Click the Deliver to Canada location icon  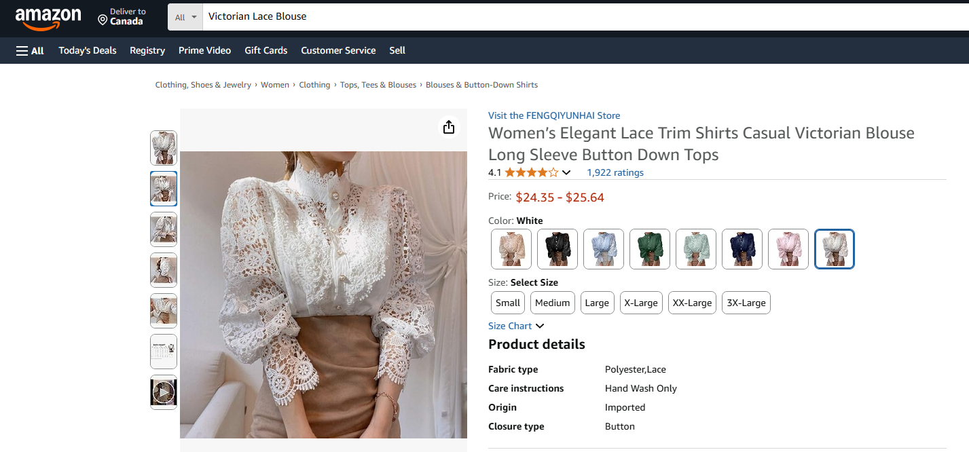101,18
